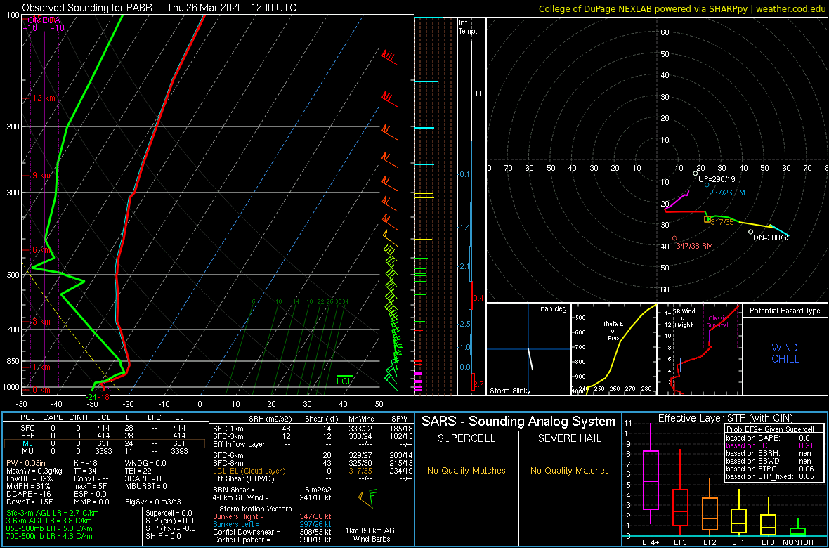
Task: Click the '1km & 6km AGL Wind Barbs' caption
Action: (373, 535)
